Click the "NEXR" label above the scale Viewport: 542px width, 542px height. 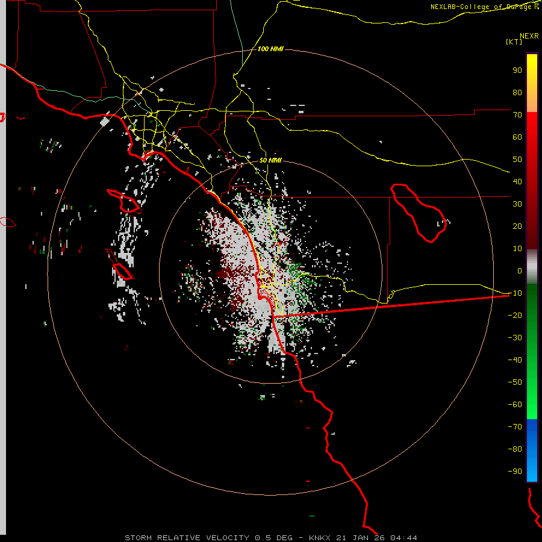[529, 36]
